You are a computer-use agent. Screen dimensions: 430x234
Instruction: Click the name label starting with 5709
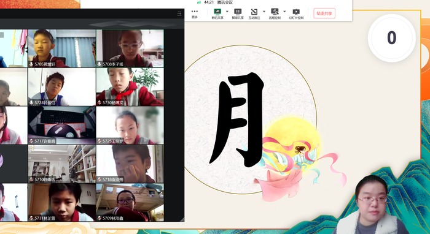(x=113, y=219)
